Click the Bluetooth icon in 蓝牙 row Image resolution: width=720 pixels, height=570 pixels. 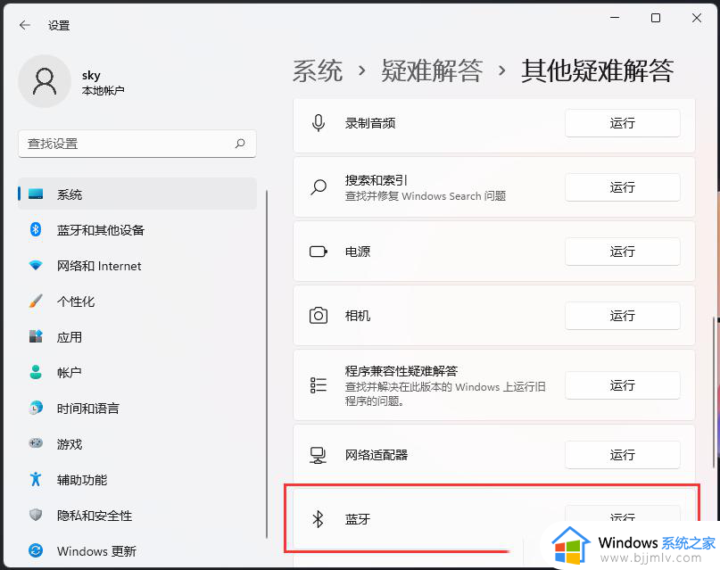(318, 519)
